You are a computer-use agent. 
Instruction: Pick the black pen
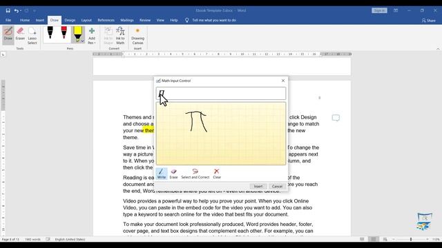click(50, 33)
